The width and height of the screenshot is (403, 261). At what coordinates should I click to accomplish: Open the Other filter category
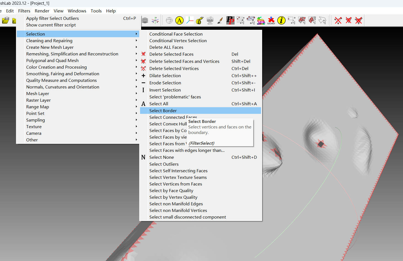pos(78,140)
